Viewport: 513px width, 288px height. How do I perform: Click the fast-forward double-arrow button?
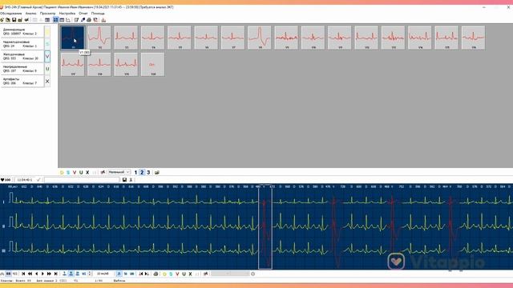(x=49, y=274)
